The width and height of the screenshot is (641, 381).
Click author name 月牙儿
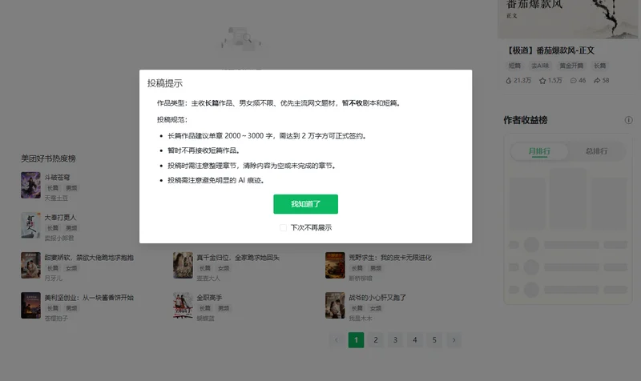point(54,278)
